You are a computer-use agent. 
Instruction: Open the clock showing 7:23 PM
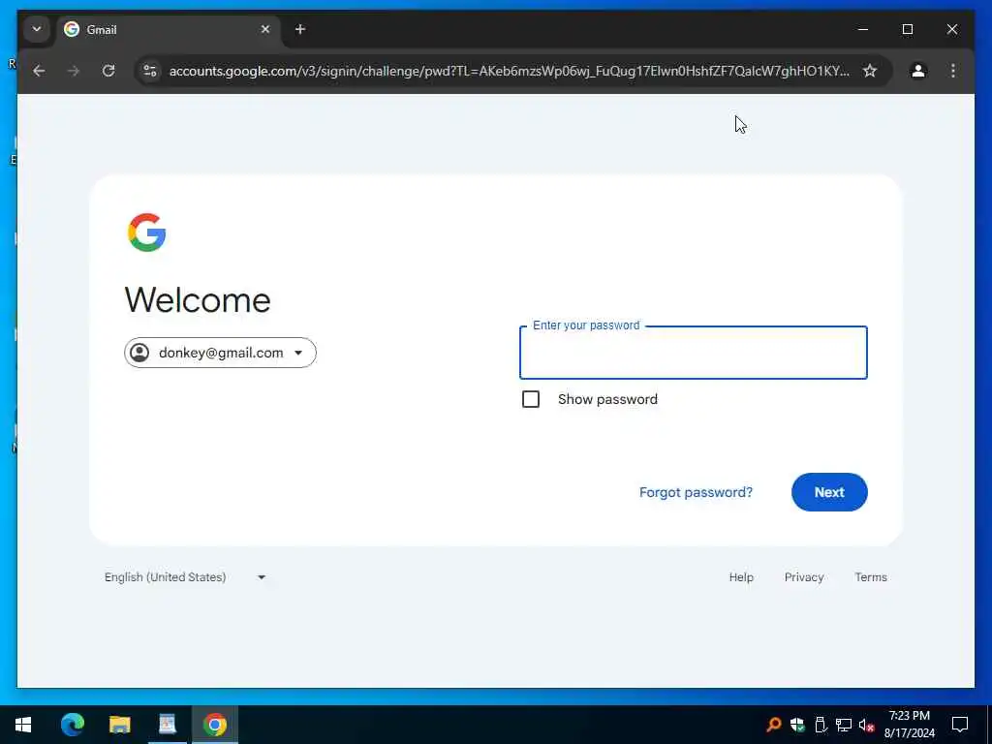909,725
